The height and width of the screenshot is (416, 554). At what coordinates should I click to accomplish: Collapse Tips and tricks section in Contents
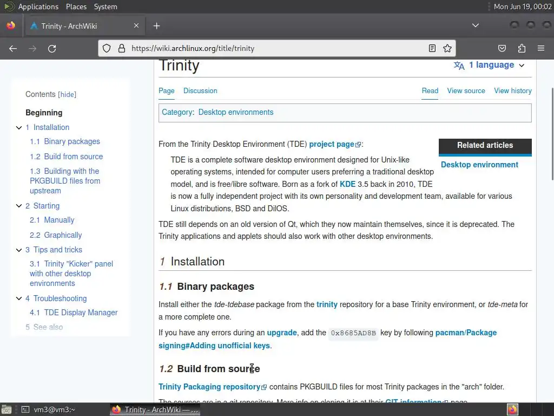point(19,250)
